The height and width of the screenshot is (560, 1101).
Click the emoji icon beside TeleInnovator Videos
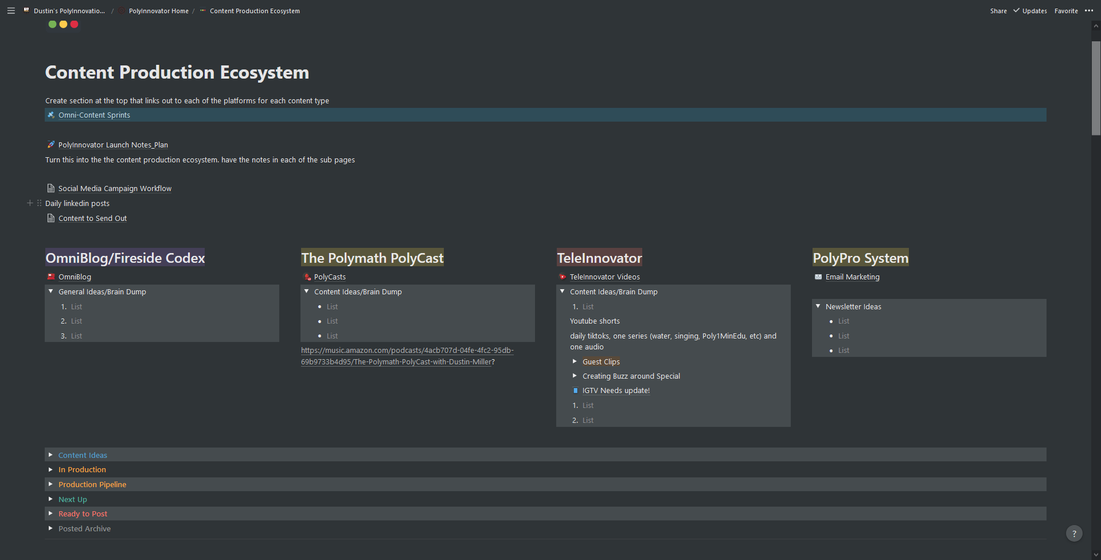[562, 277]
